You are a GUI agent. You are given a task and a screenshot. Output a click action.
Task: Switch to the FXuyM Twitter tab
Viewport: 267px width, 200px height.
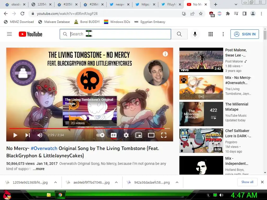[171, 4]
